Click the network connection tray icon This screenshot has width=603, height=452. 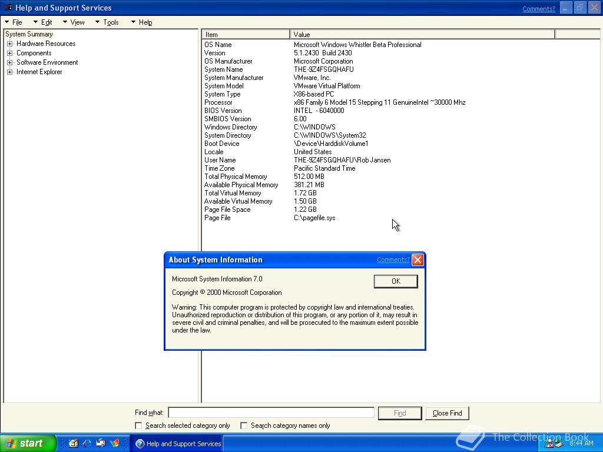pos(559,444)
